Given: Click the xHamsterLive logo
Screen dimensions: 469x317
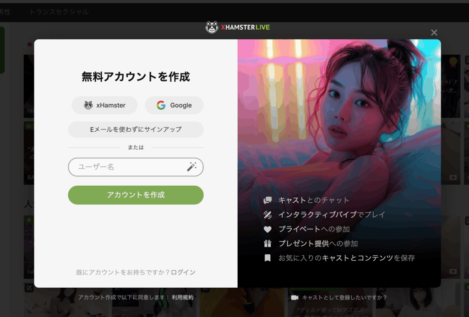Looking at the screenshot, I should pyautogui.click(x=238, y=27).
